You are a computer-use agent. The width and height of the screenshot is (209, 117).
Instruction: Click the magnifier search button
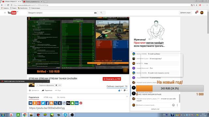(101, 13)
